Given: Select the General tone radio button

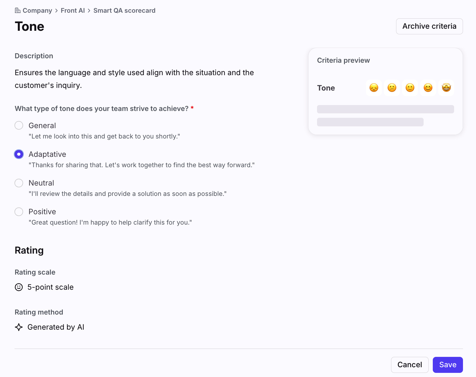Looking at the screenshot, I should point(19,125).
